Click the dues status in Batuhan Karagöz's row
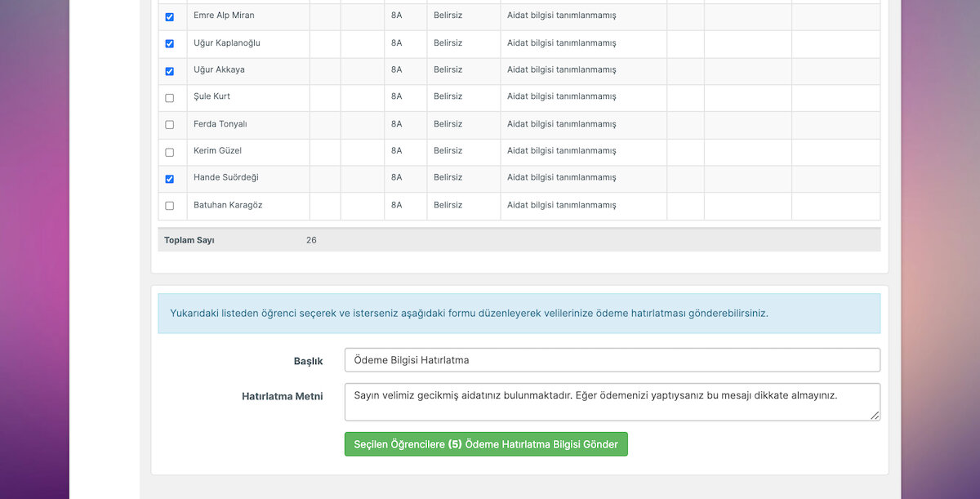Viewport: 980px width, 499px height. (561, 205)
